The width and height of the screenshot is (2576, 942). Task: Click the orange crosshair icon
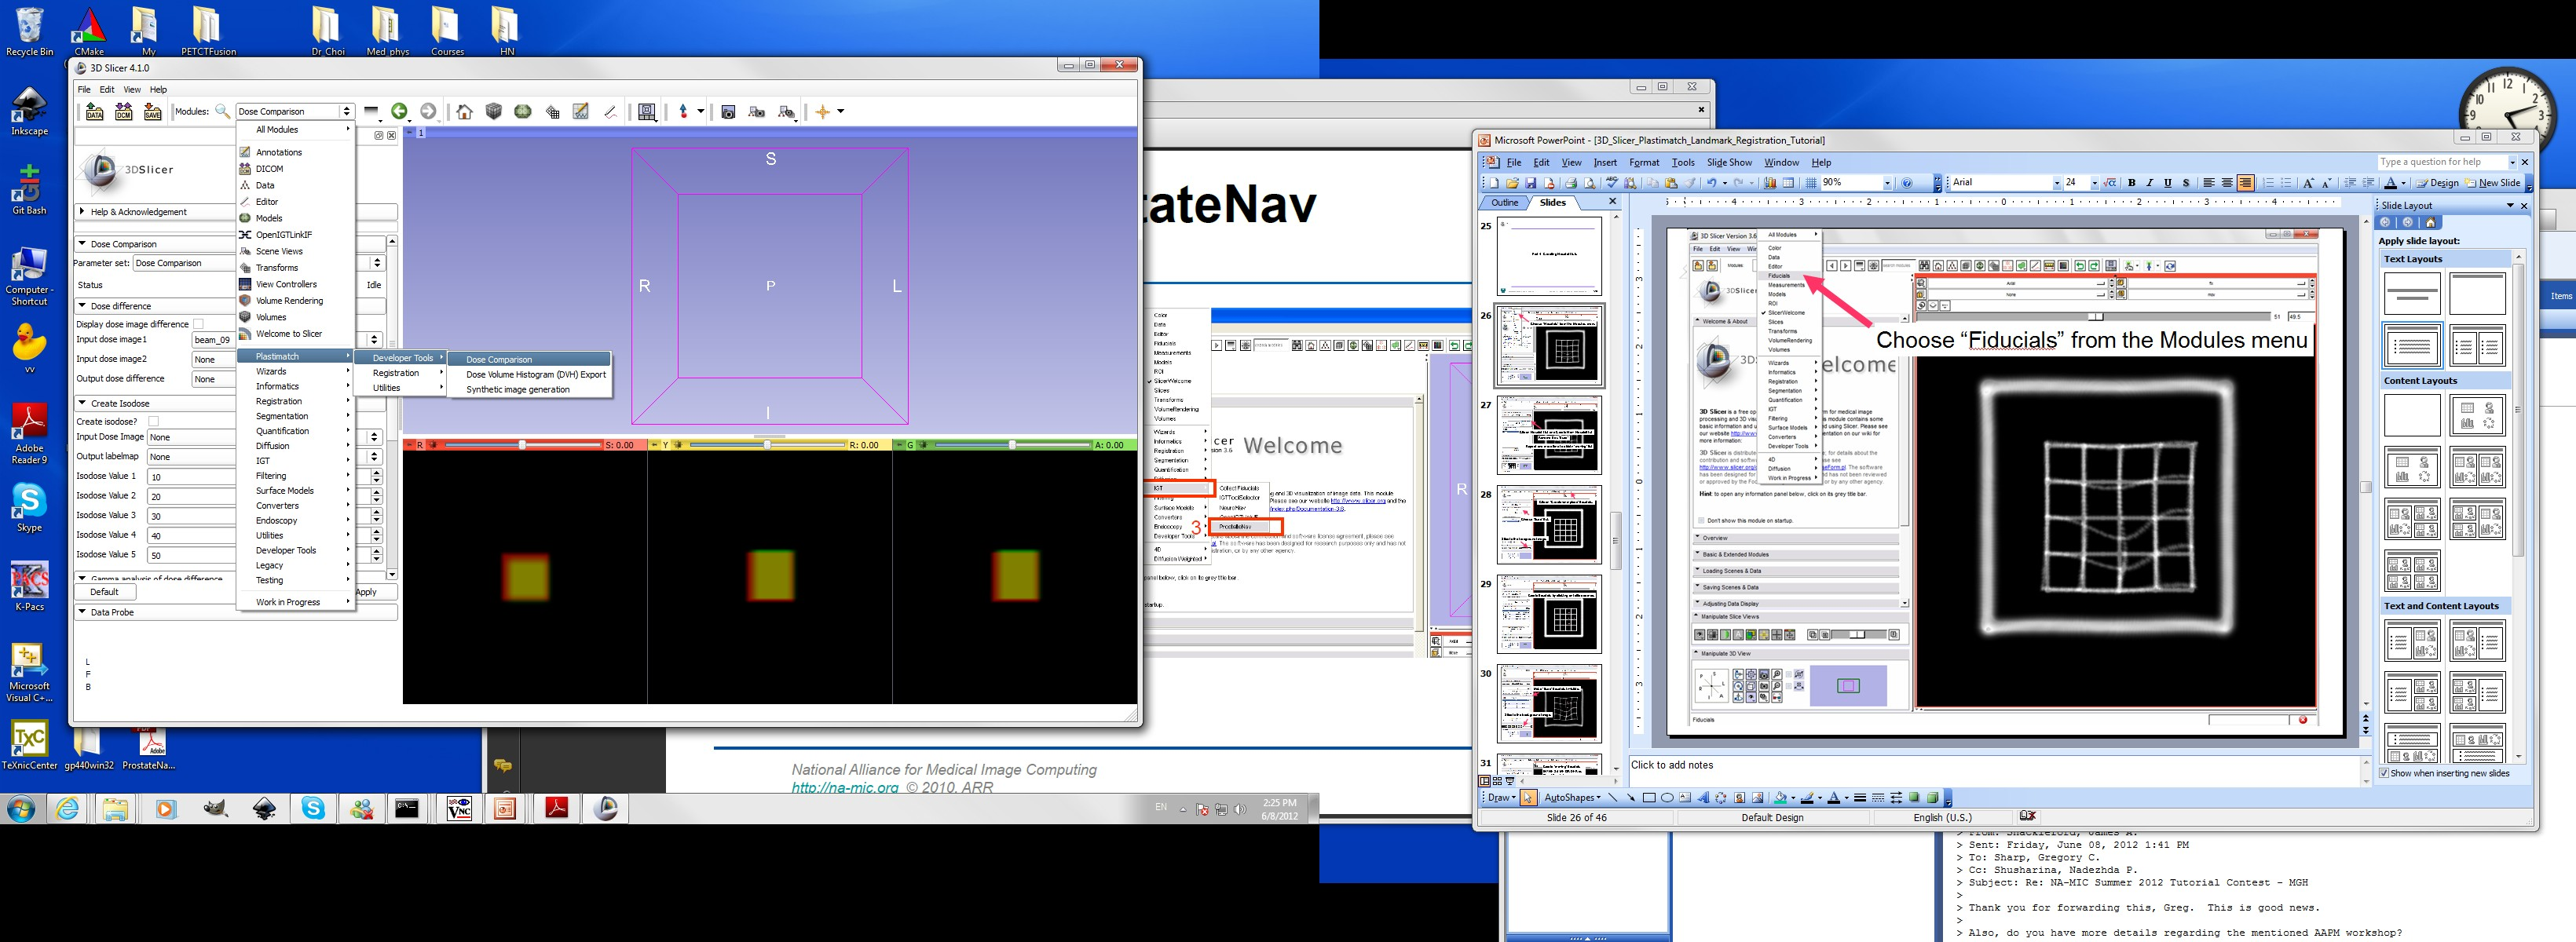pyautogui.click(x=822, y=112)
